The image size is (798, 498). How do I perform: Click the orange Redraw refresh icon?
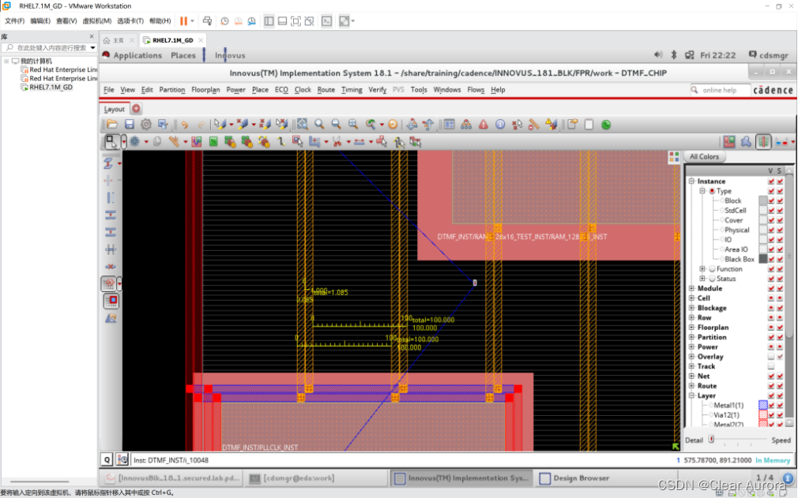[x=393, y=125]
